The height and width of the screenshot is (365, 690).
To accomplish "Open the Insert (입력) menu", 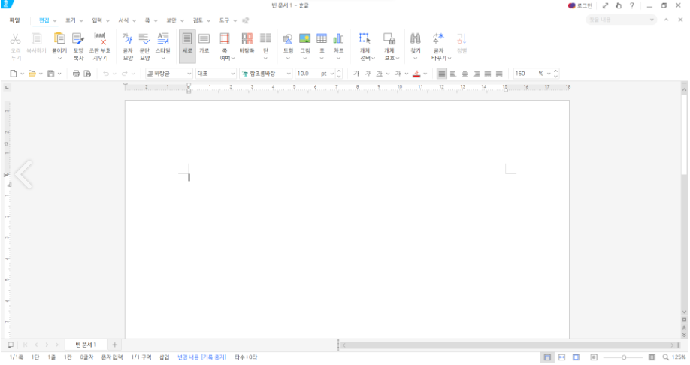I will pos(97,20).
